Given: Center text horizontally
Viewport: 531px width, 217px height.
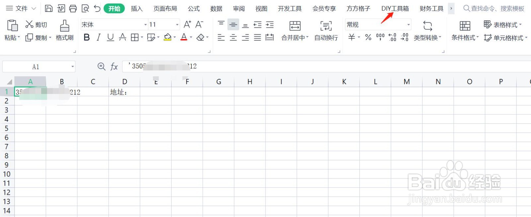Looking at the screenshot, I should coord(233,37).
